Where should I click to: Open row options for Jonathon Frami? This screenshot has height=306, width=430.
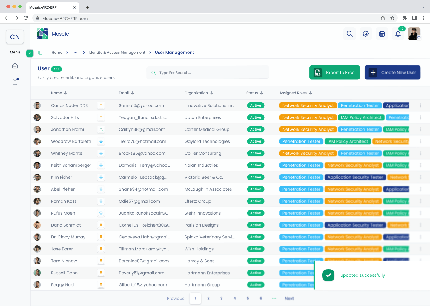(x=420, y=129)
